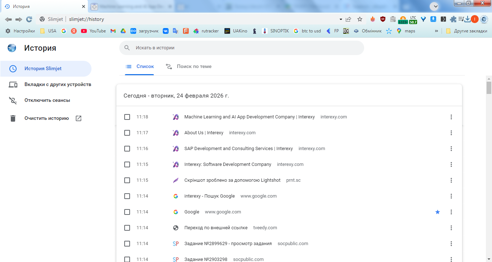Click the uBlock Origin extension icon

pos(383,19)
